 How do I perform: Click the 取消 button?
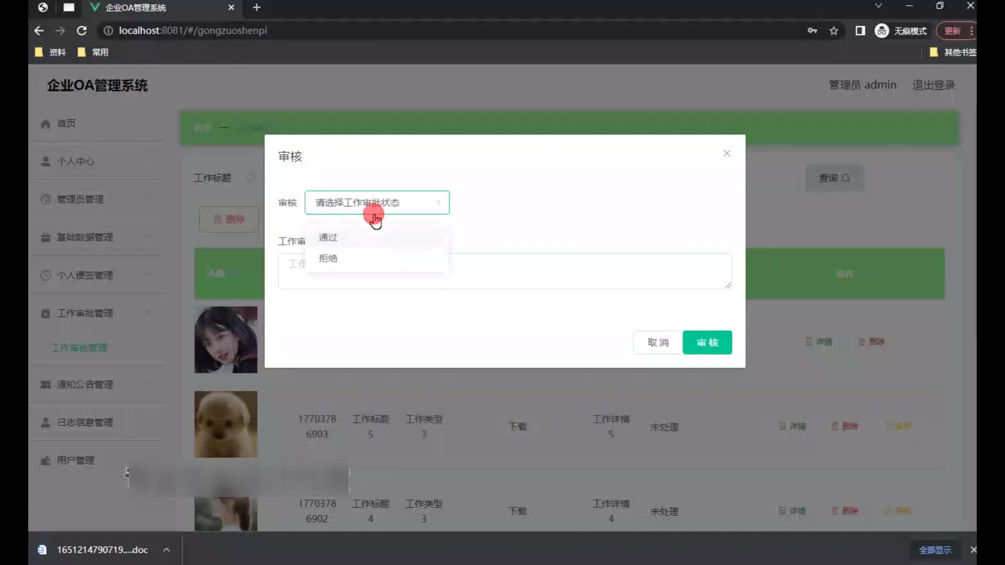pyautogui.click(x=657, y=343)
